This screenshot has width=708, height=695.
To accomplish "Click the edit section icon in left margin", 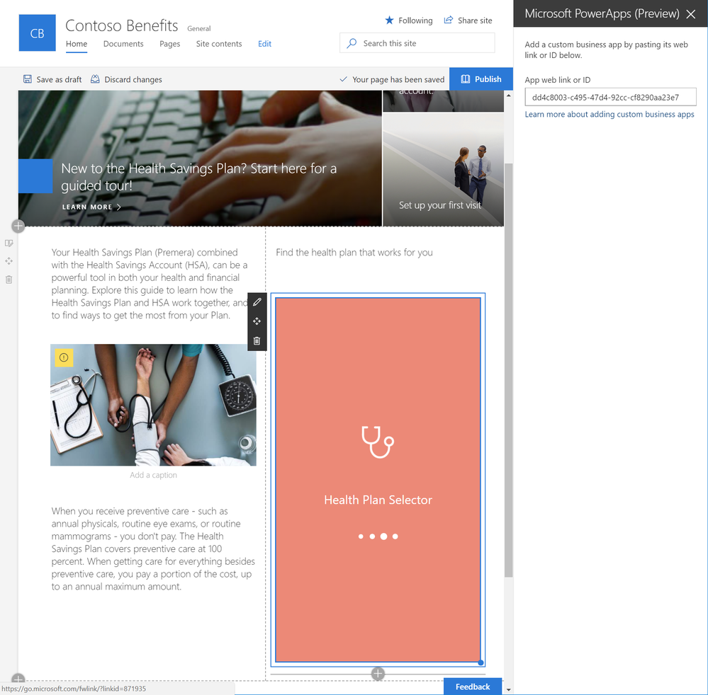I will tap(9, 243).
